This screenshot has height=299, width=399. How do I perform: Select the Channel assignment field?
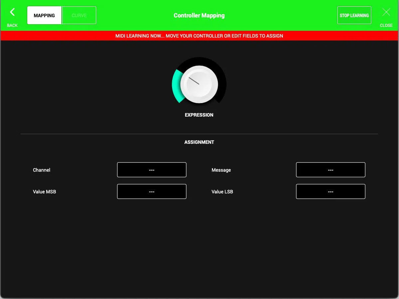(x=152, y=170)
